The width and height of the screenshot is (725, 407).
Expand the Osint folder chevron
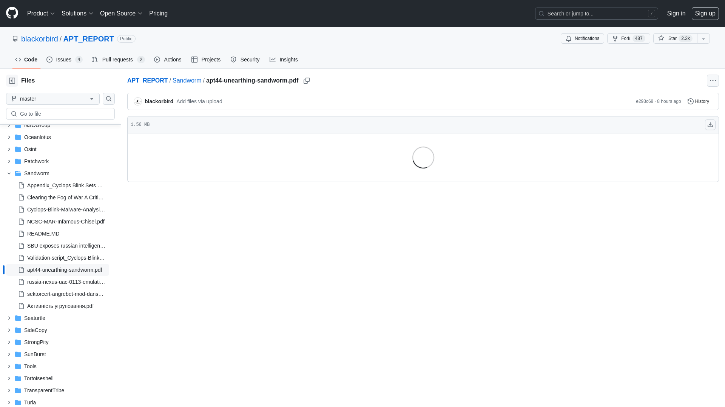(x=9, y=149)
